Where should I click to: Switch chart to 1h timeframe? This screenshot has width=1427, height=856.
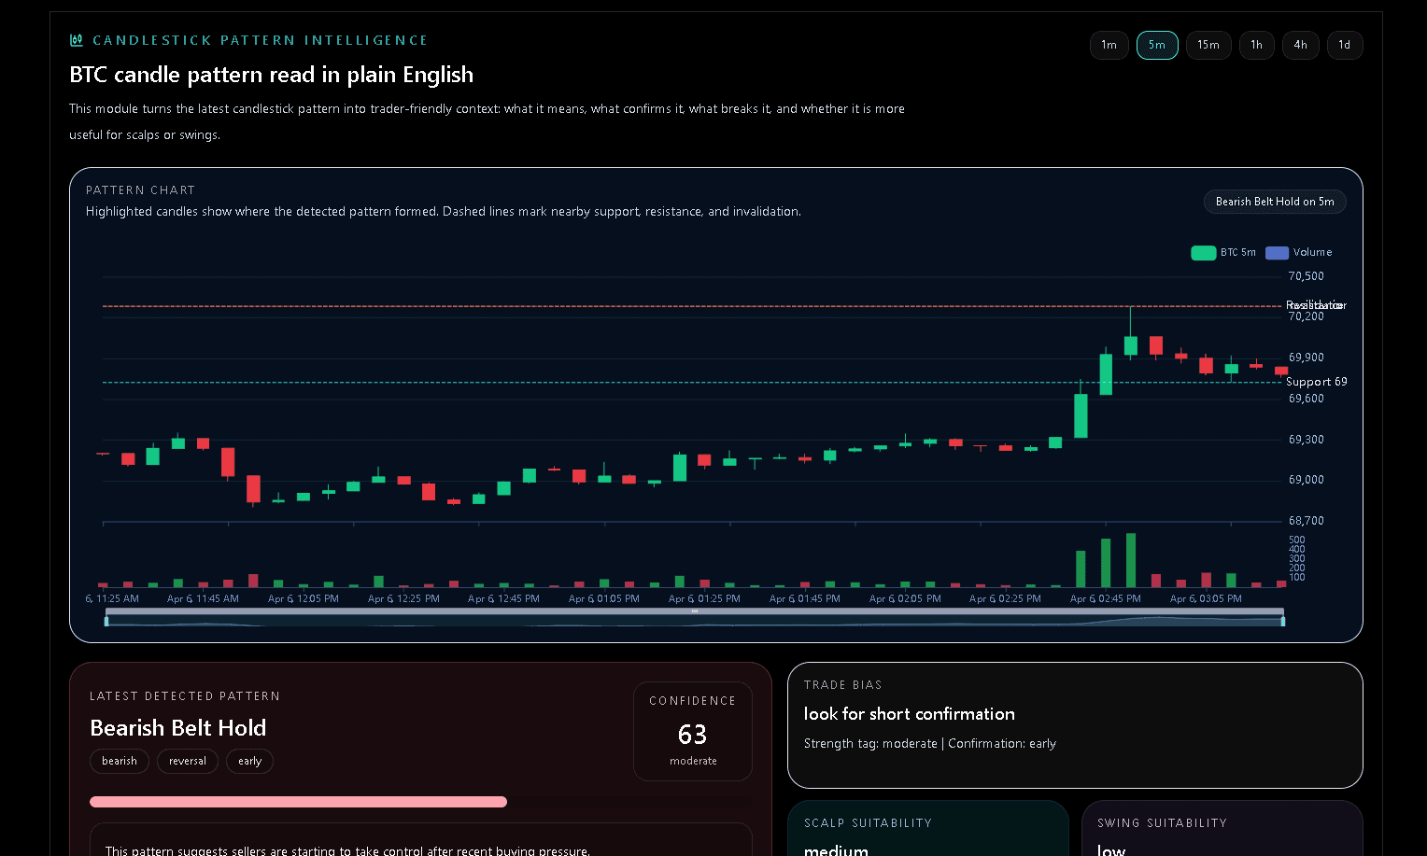tap(1256, 45)
